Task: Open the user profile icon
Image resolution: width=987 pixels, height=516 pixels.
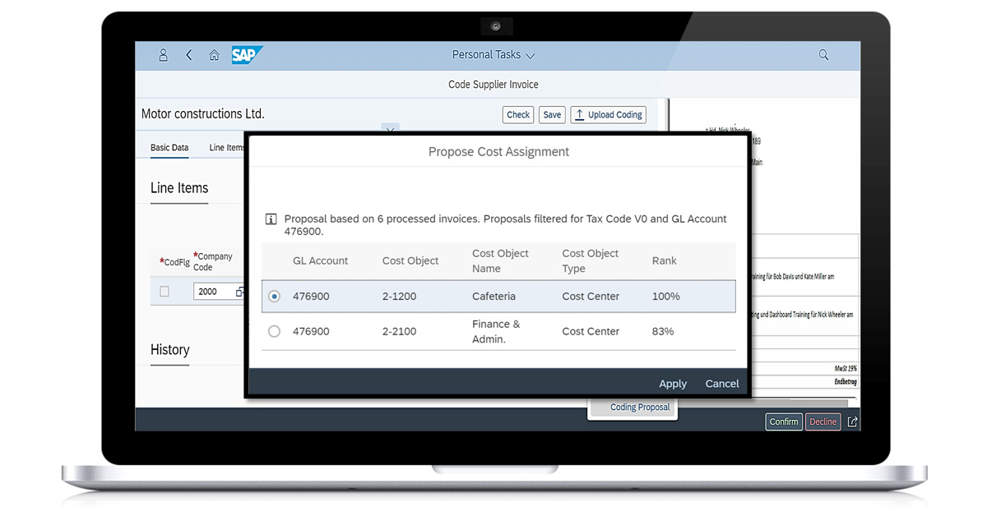Action: [x=163, y=55]
